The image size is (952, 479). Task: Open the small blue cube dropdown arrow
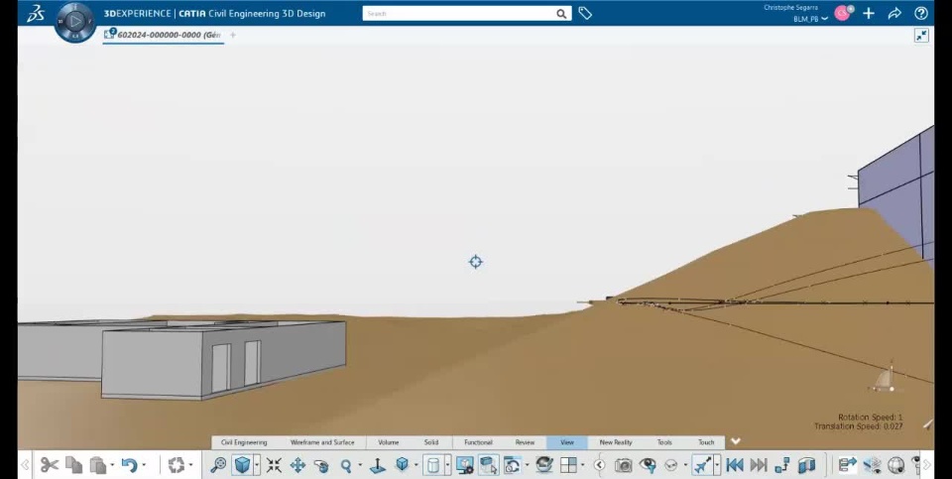click(x=416, y=466)
